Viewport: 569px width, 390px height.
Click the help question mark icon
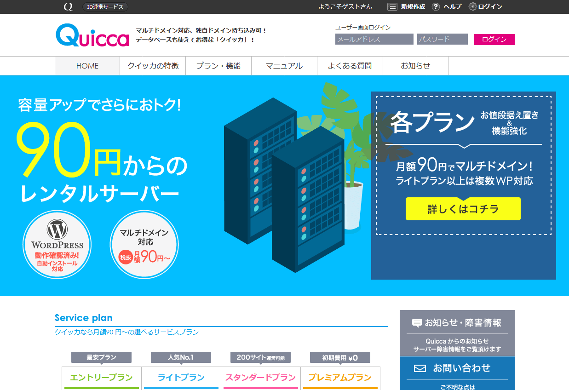pos(436,7)
